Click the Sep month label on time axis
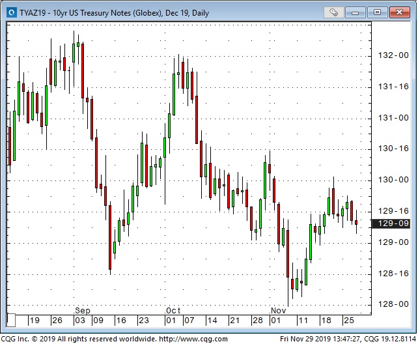 (83, 310)
